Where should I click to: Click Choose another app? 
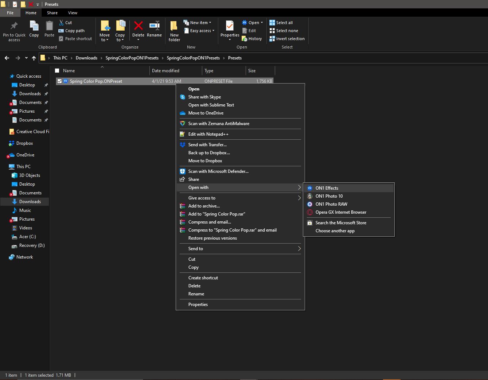335,231
